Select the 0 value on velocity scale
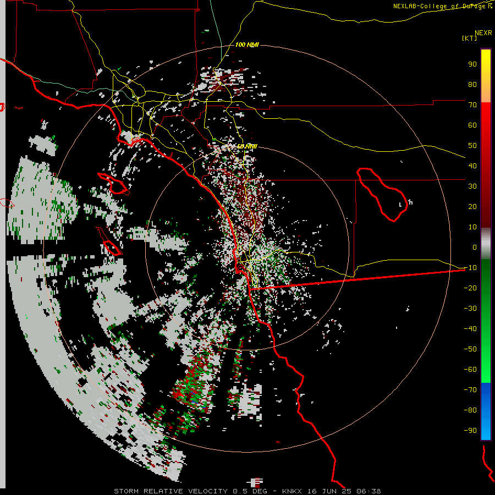Screen dimensions: 495x495 [475, 248]
